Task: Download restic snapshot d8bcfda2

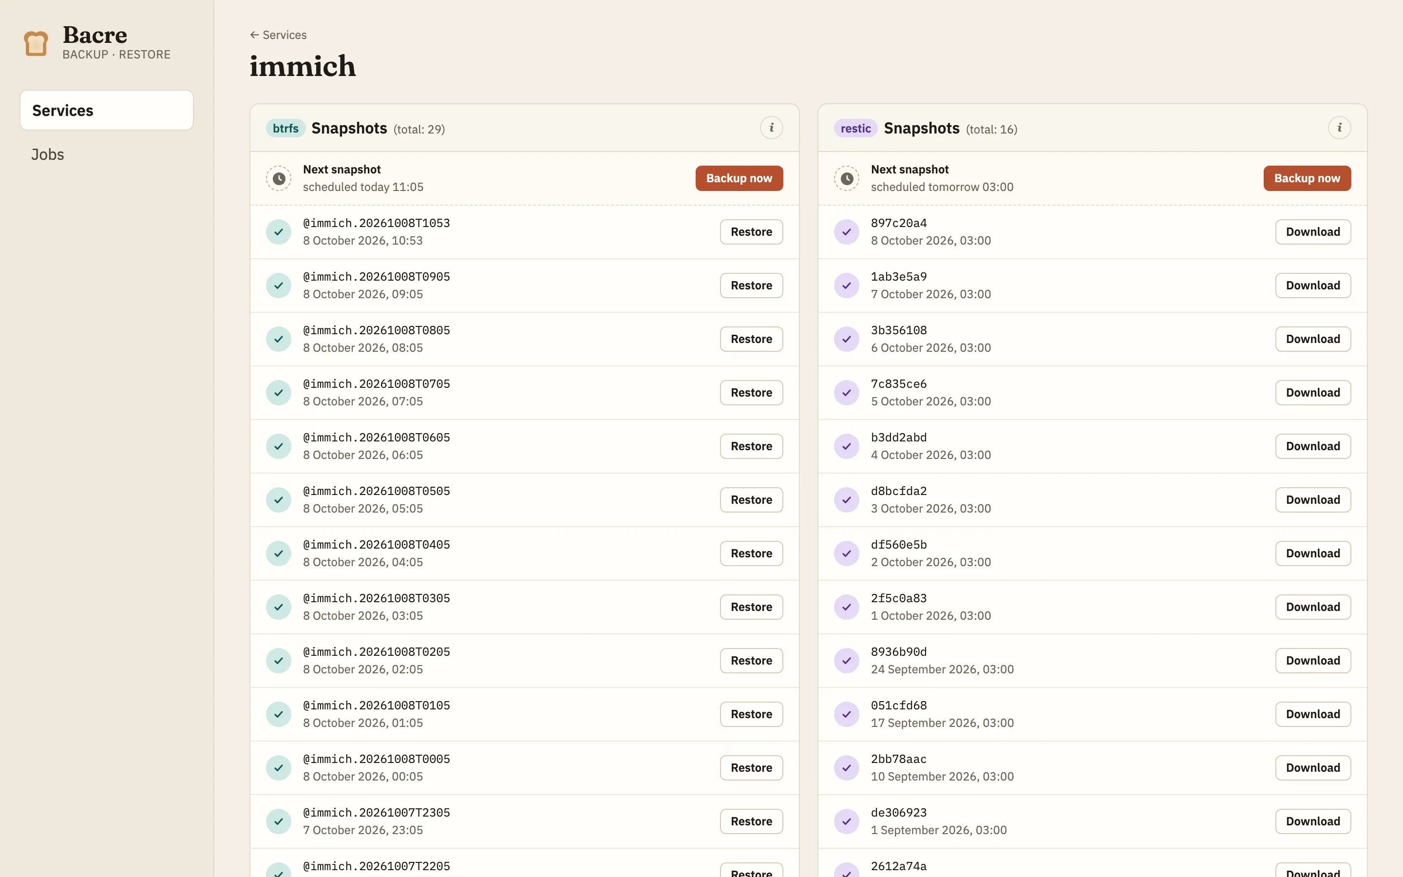Action: (x=1313, y=499)
